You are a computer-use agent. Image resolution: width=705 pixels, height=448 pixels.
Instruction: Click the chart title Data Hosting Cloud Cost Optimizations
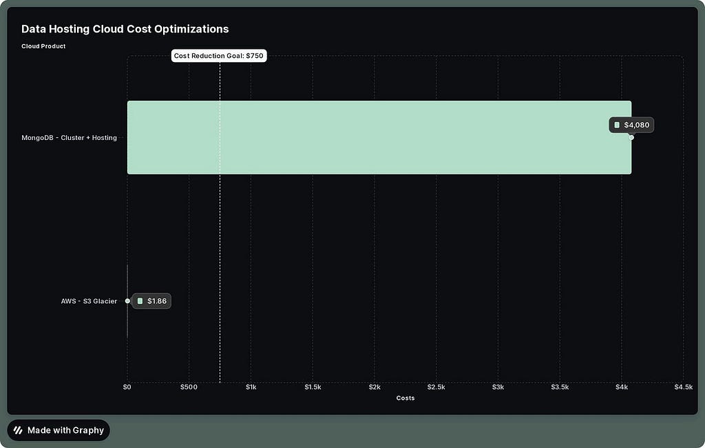point(125,29)
